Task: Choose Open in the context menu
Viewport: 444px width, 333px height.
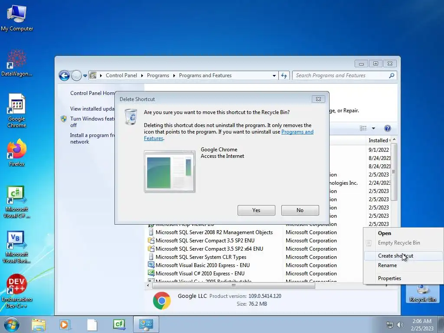Action: click(x=404, y=233)
